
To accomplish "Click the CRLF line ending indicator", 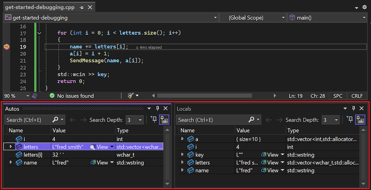I will [357, 96].
